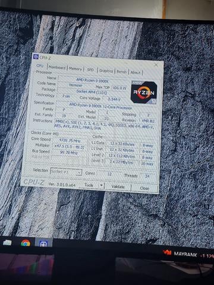
Task: Click the CPU-Z taskbar icon
Action: 43,243
